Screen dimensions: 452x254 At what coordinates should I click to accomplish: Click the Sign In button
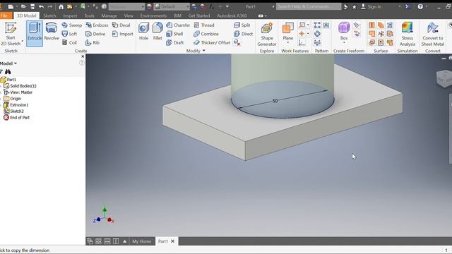(371, 6)
